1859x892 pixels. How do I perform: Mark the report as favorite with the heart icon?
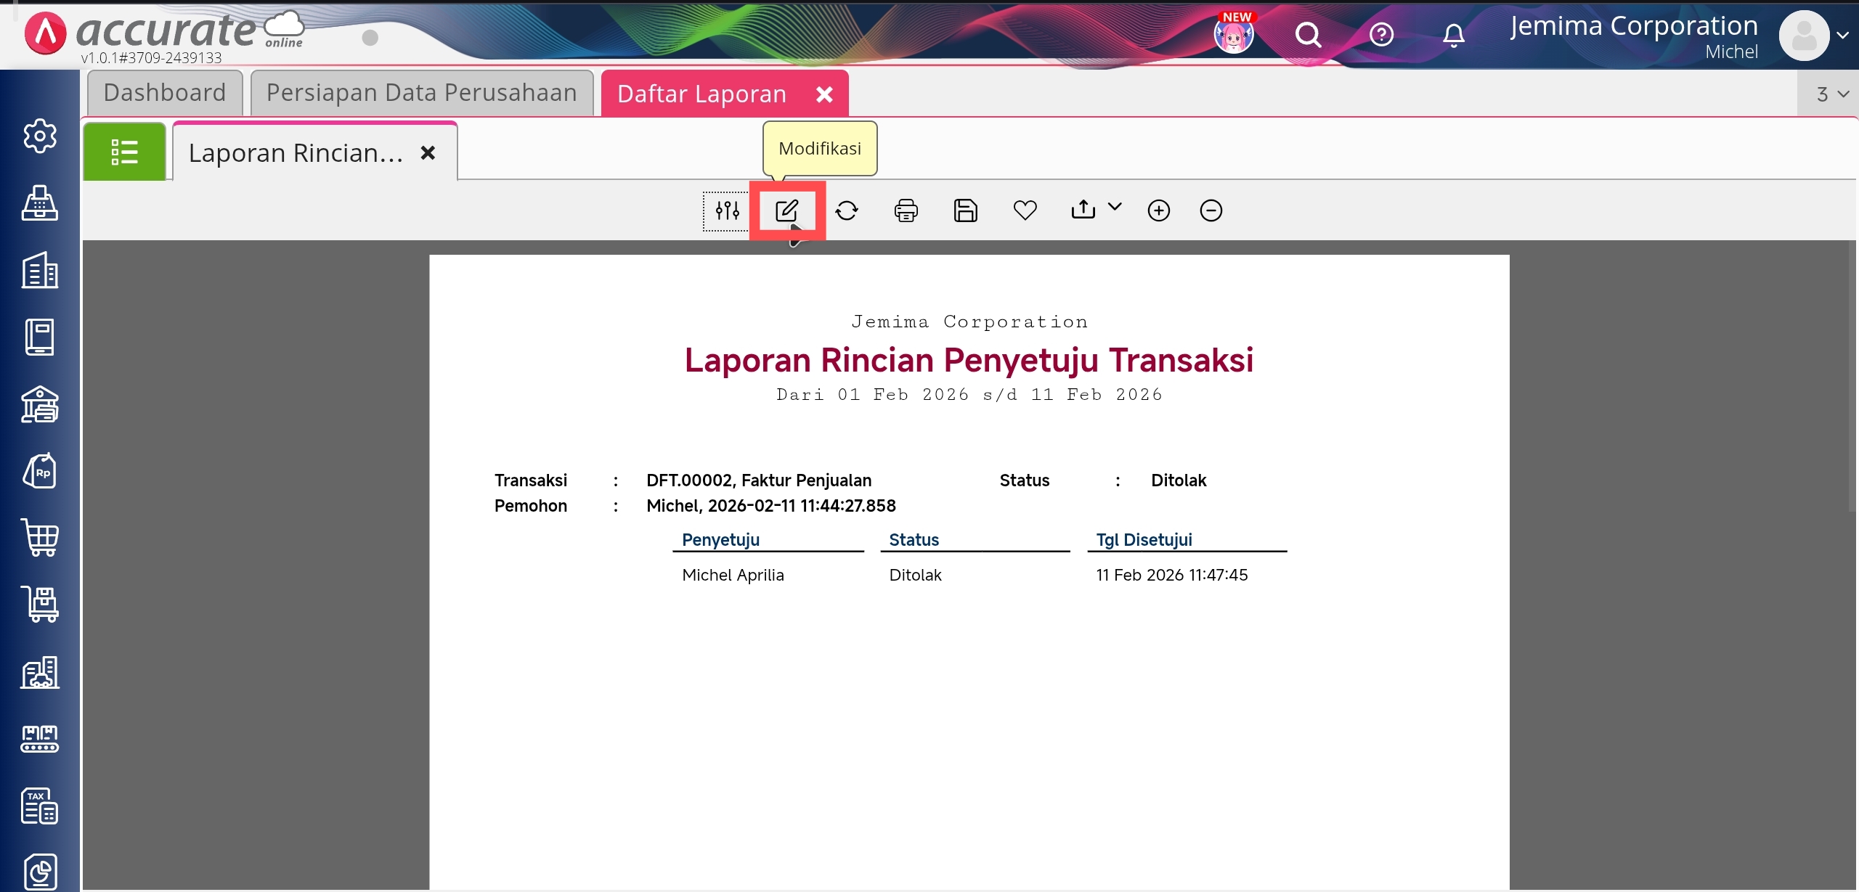[x=1025, y=210]
